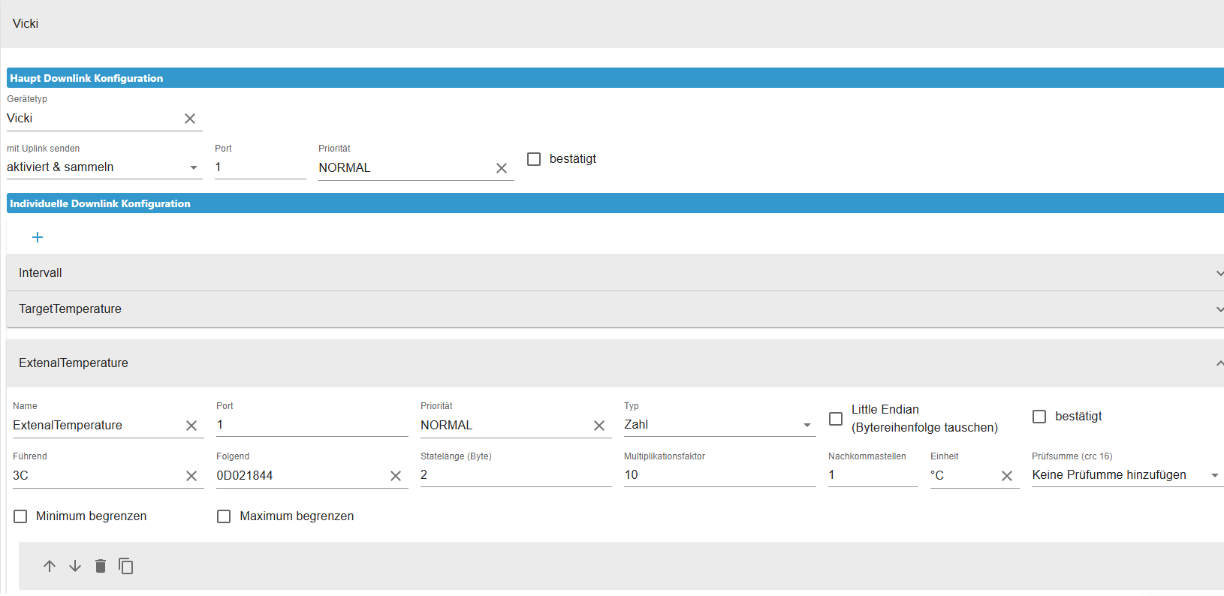Duplicate the ExtenalTemperature entry with copy icon
1224x596 pixels.
tap(126, 566)
